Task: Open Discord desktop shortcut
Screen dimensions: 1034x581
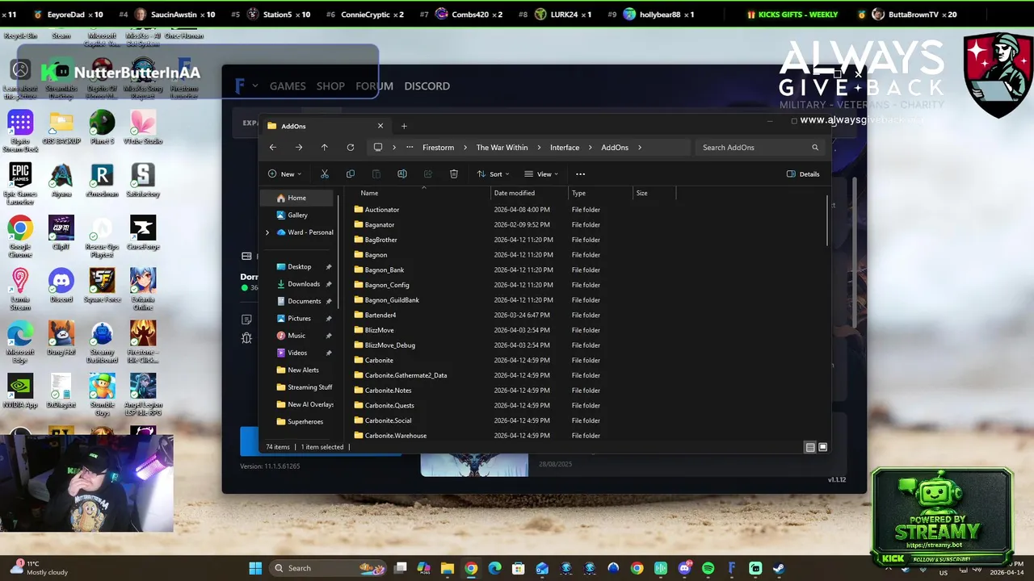Action: coord(61,286)
